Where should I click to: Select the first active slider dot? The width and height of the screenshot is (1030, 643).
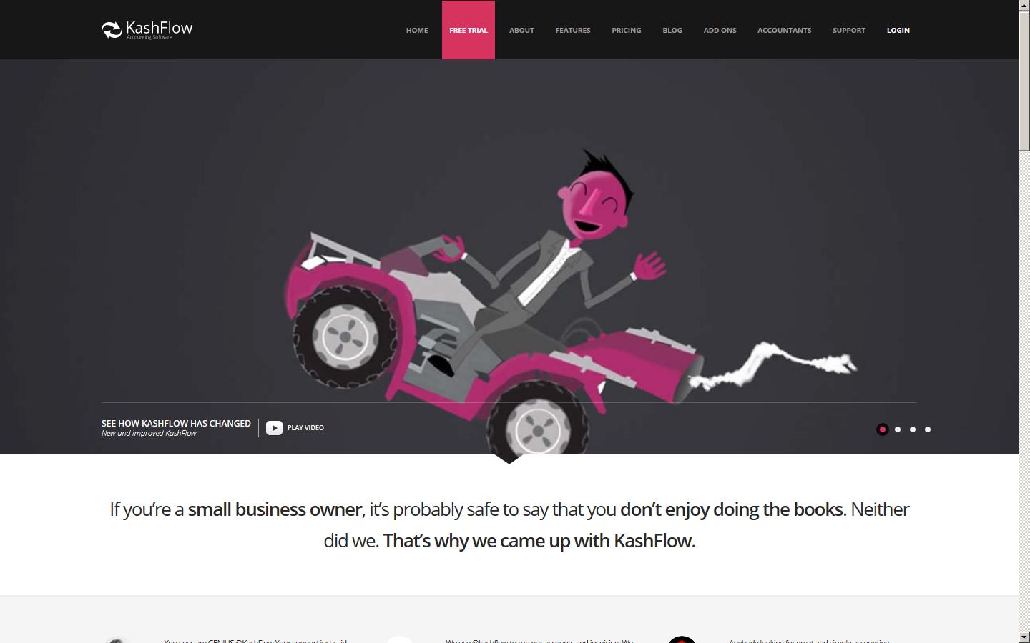883,429
